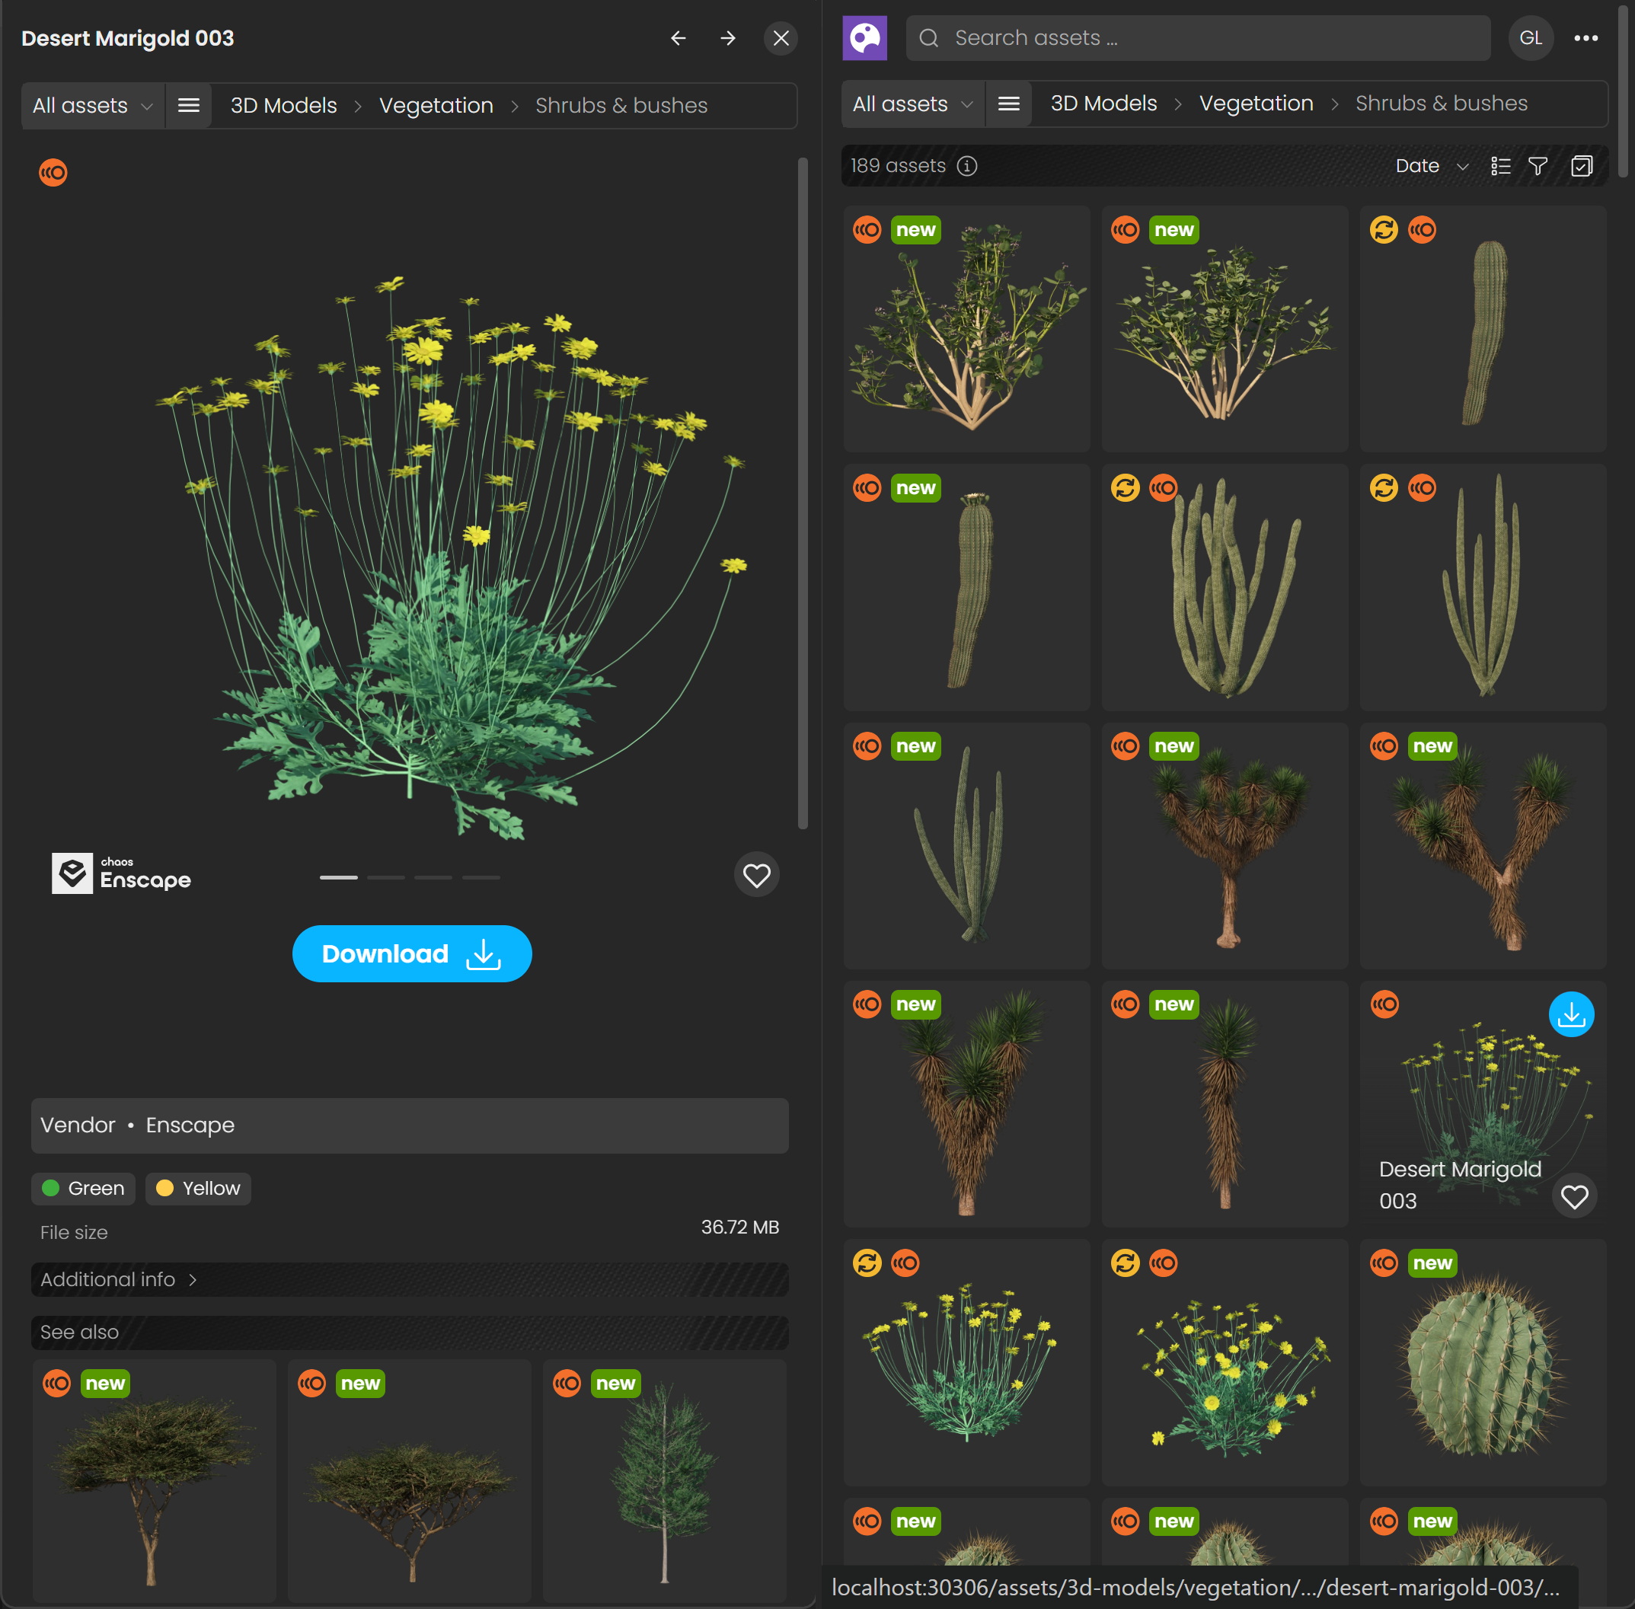Open third-row new slender cactus card
Screen dimensions: 1635x1609
pos(966,845)
